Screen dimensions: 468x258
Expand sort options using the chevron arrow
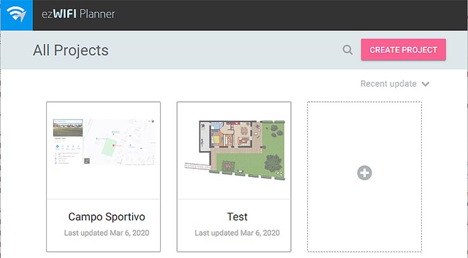click(x=426, y=84)
